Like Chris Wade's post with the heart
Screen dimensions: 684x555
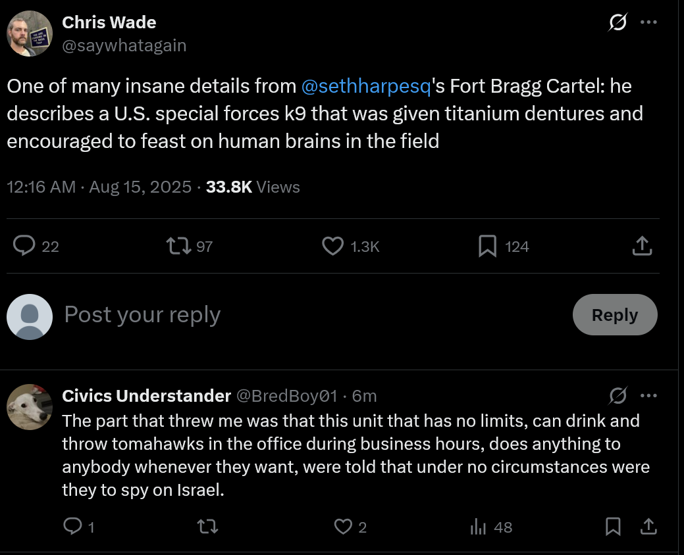[332, 246]
